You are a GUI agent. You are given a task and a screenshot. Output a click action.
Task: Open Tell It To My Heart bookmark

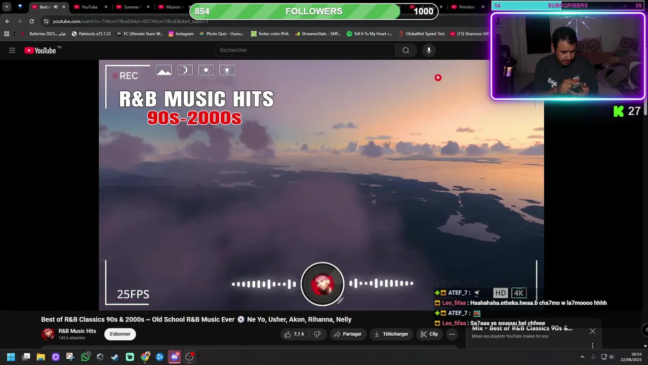click(x=370, y=34)
